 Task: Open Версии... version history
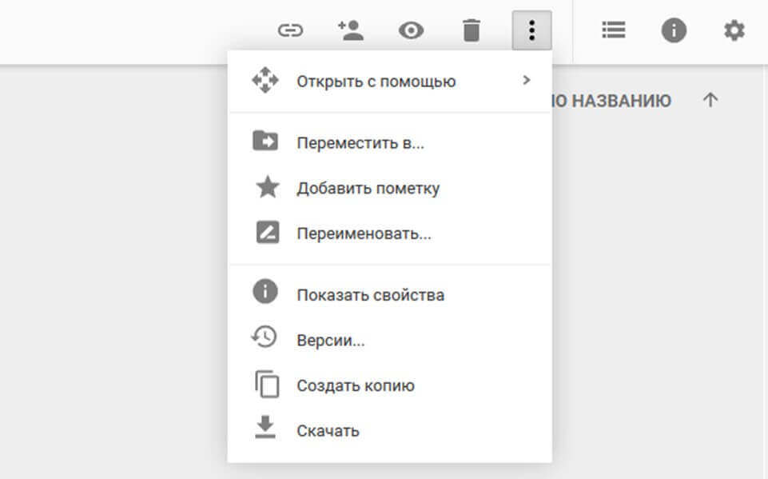[330, 341]
